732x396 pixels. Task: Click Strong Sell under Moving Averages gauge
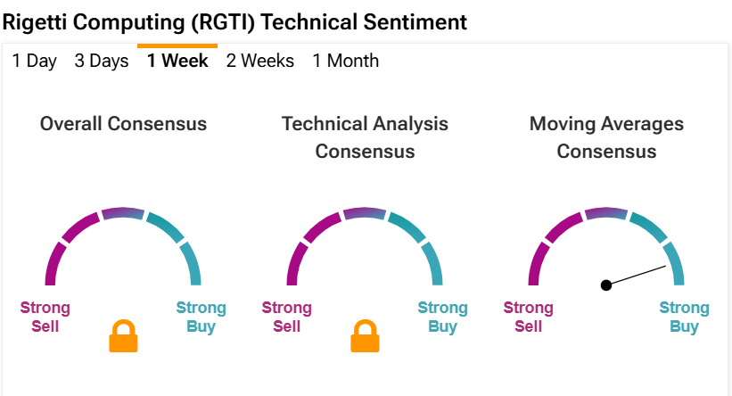(529, 317)
